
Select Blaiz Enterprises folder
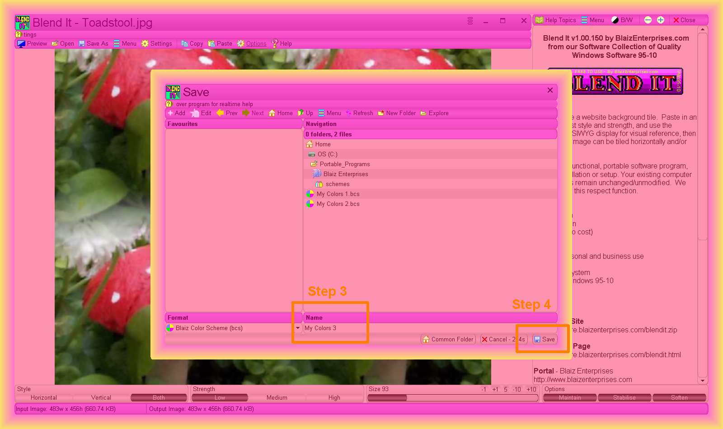pos(430,174)
